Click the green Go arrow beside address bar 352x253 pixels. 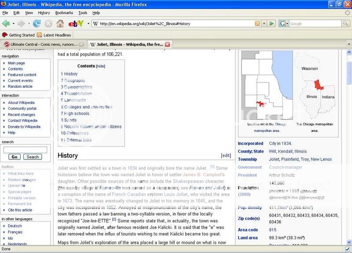point(271,24)
